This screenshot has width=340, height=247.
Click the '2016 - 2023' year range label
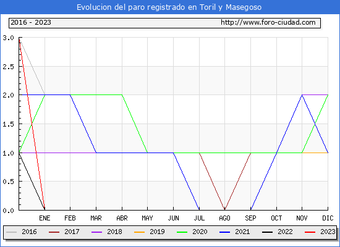[31, 22]
